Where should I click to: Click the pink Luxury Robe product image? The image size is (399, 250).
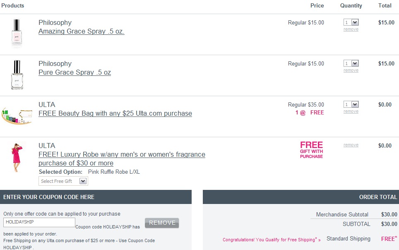17,157
